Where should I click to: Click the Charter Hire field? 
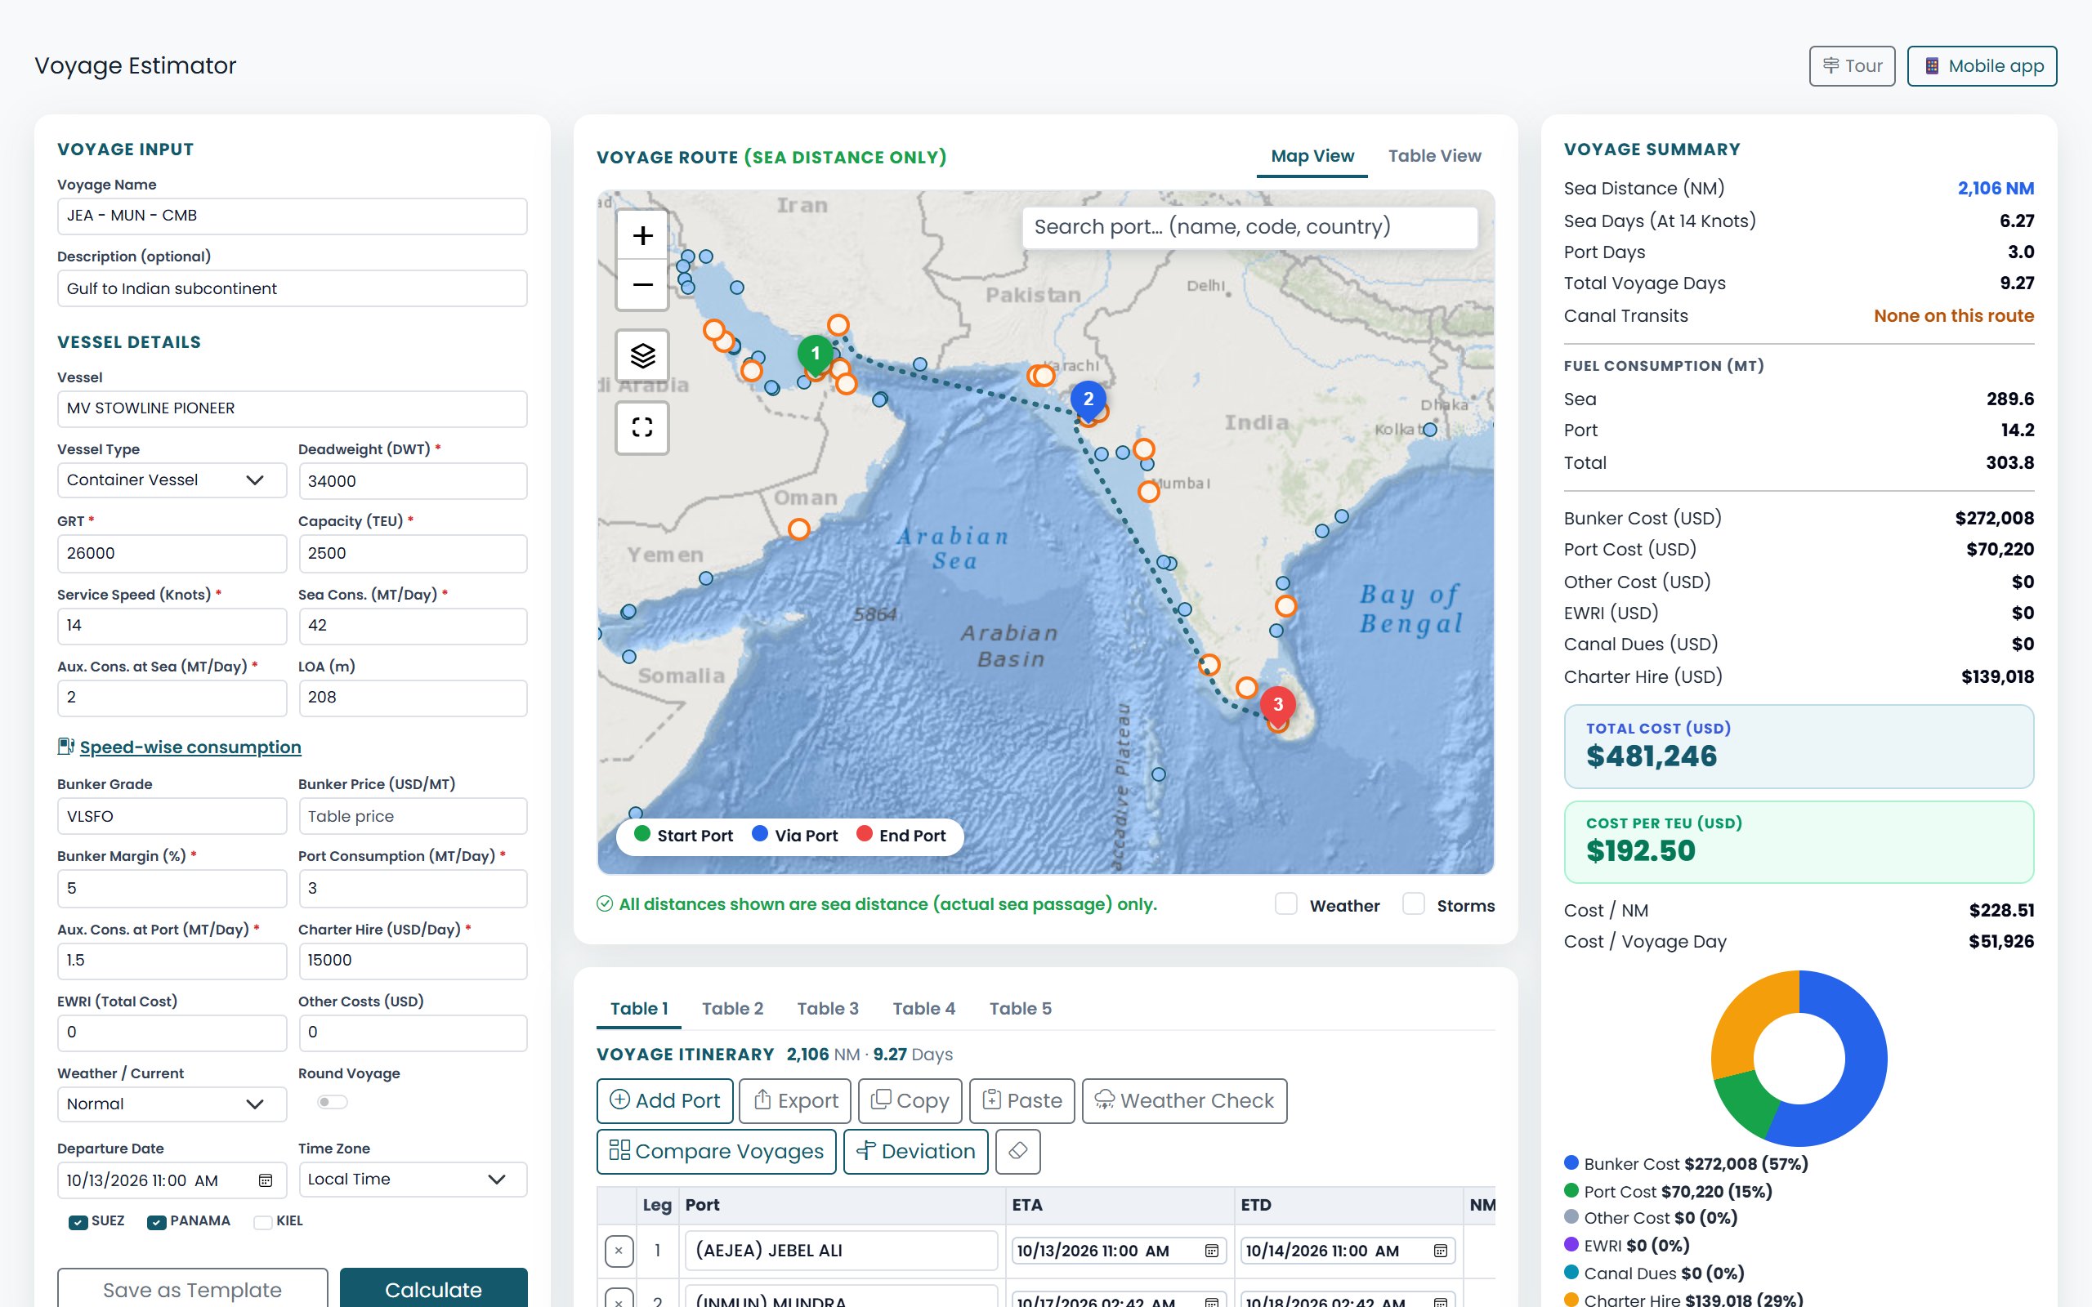pos(413,961)
